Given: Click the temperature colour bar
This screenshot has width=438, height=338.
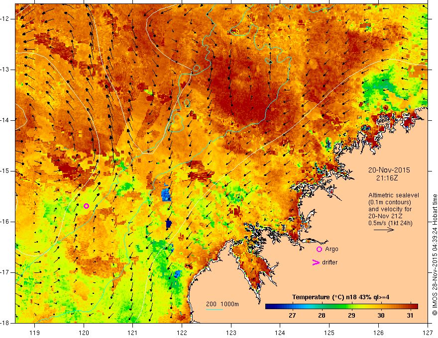Looking at the screenshot, I should pyautogui.click(x=341, y=306).
